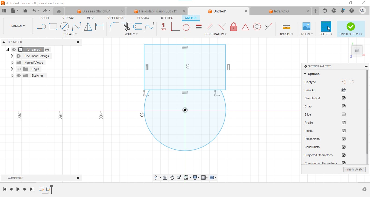The width and height of the screenshot is (370, 197).
Task: Click the Save icon
Action: [25, 11]
